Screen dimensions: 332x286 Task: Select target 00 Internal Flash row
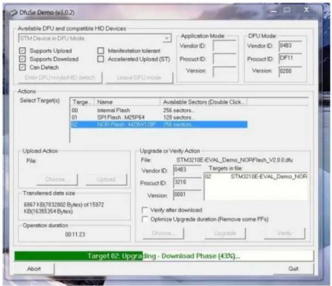159,110
